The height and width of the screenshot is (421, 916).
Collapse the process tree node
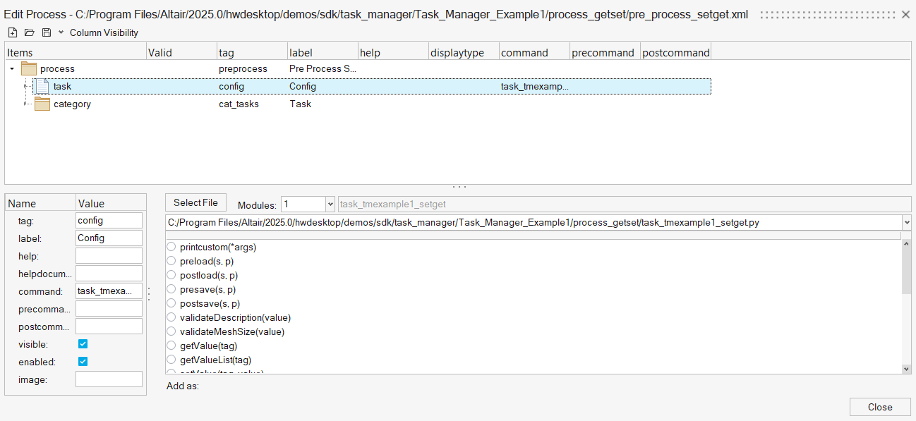[12, 68]
